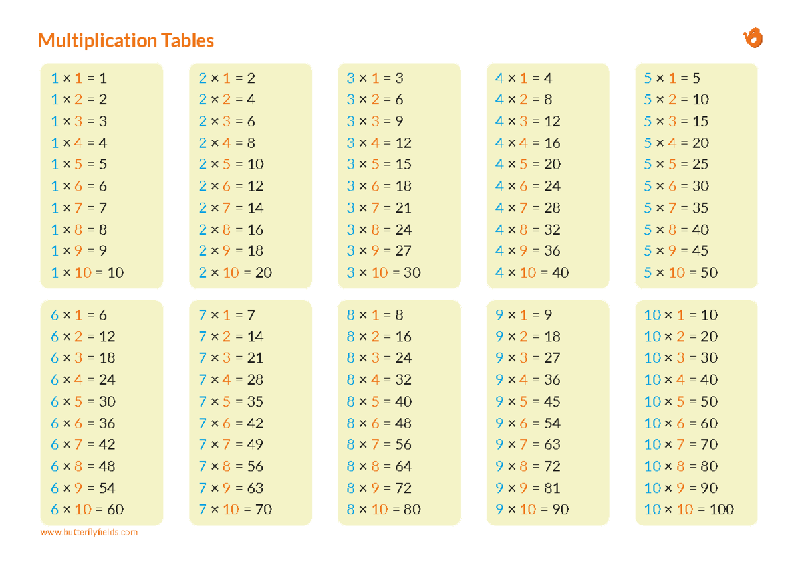Screen dimensions: 798x564
Task: Select the equation 7 × 7 = 49
Action: [231, 444]
